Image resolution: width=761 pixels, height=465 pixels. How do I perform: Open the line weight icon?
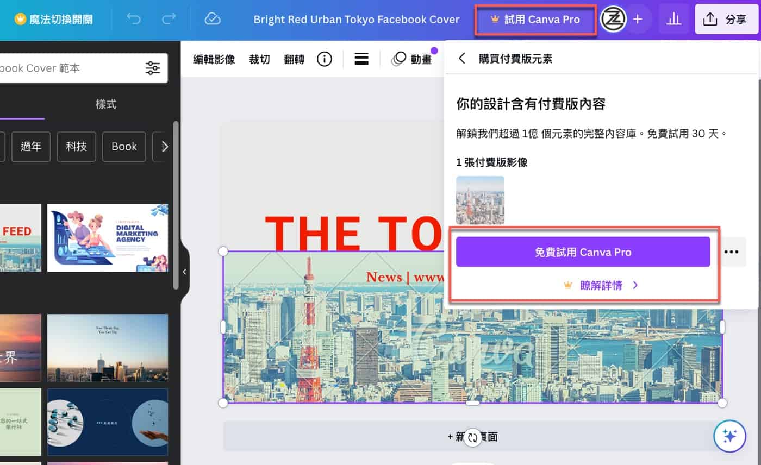tap(361, 59)
